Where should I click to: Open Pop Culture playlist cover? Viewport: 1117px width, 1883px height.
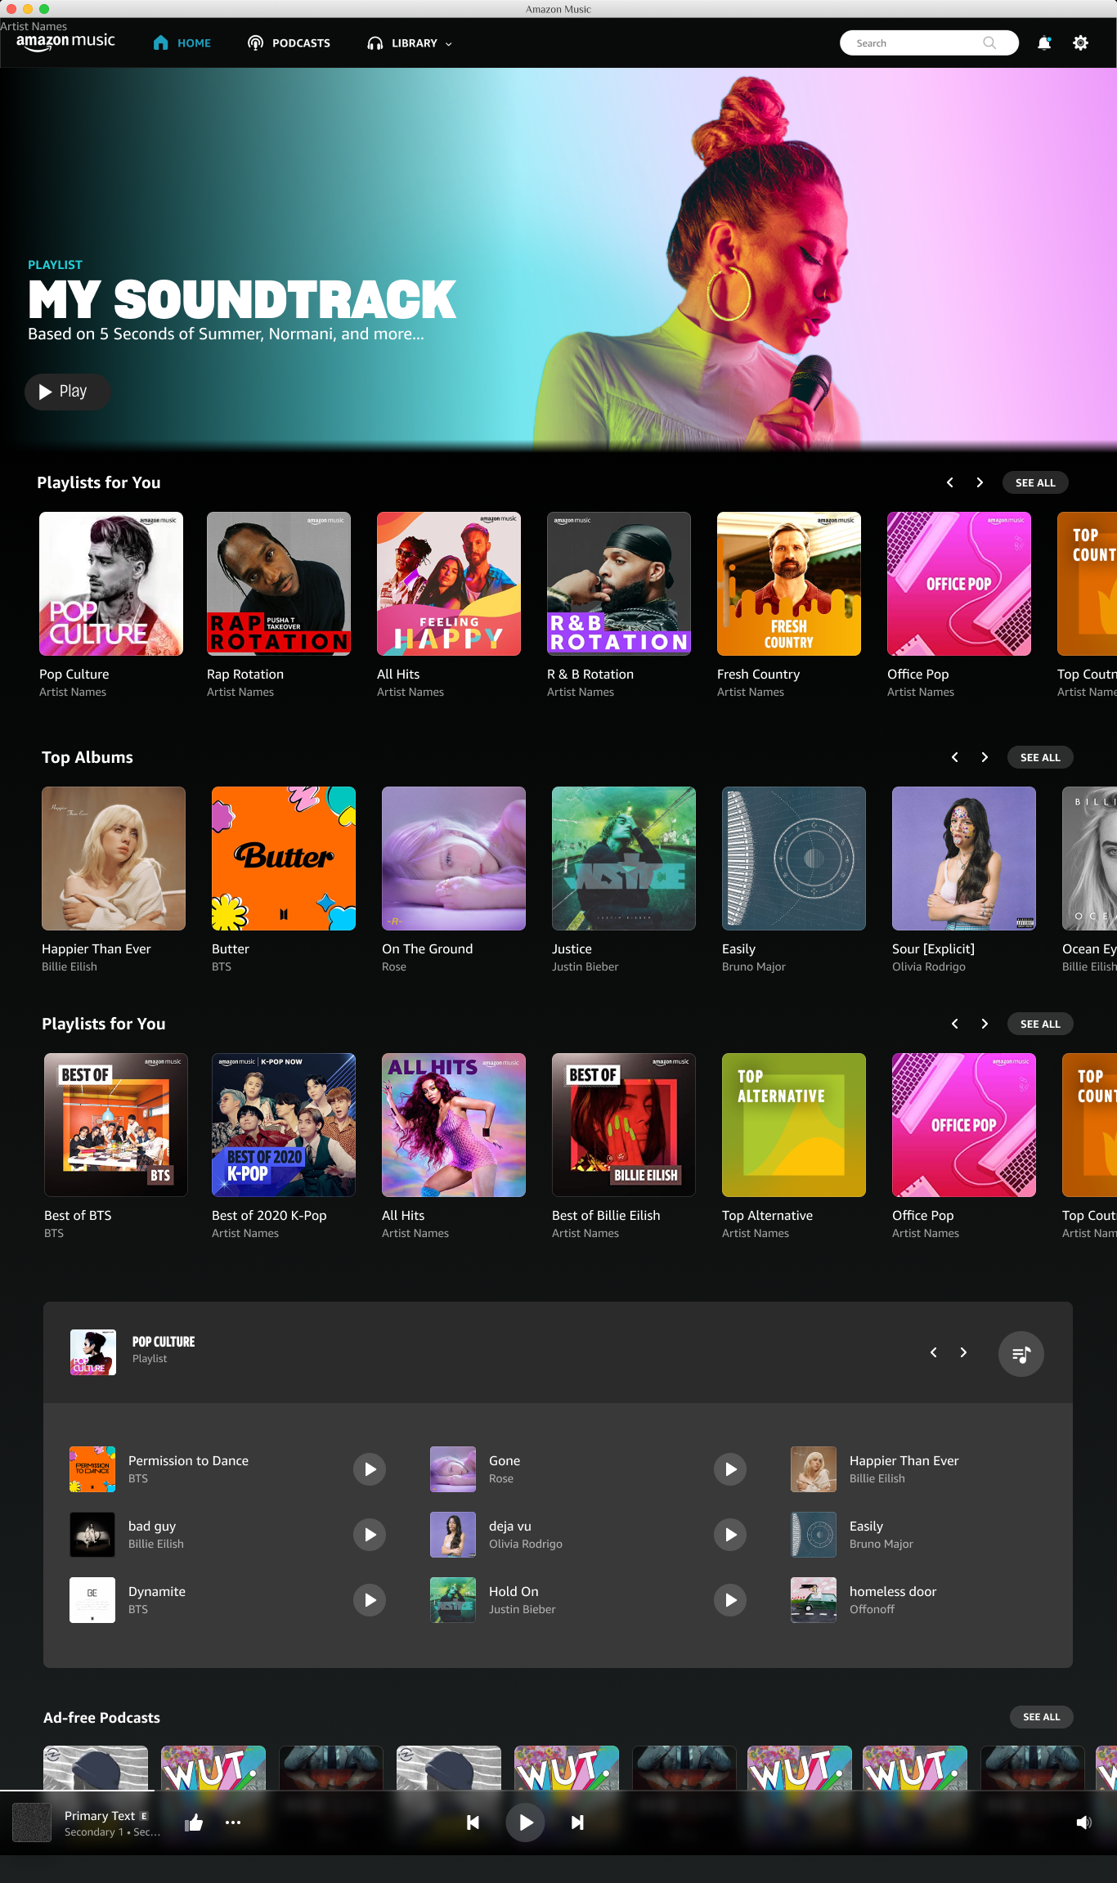tap(111, 584)
